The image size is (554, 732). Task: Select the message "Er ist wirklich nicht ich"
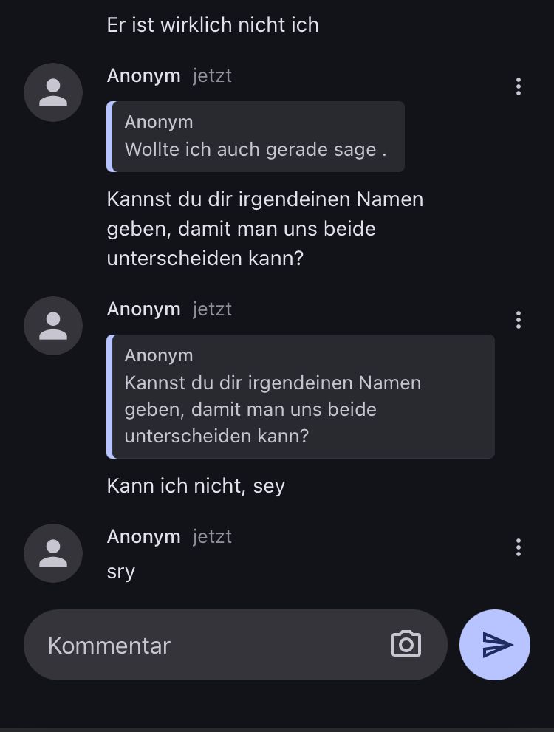(x=213, y=24)
